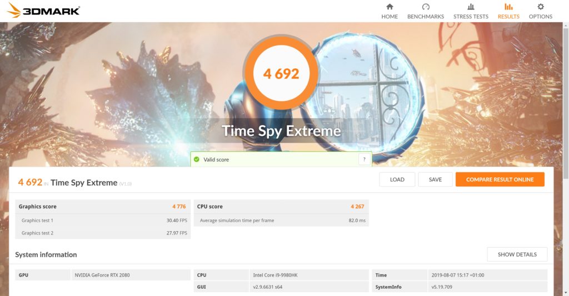Click the Graphics test 2 row
Image resolution: width=569 pixels, height=296 pixels.
[103, 233]
